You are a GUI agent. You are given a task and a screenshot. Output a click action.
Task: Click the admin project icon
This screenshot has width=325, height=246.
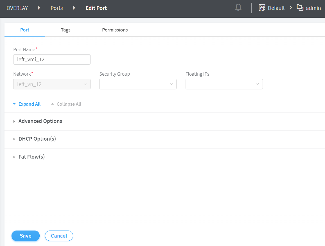pos(300,8)
